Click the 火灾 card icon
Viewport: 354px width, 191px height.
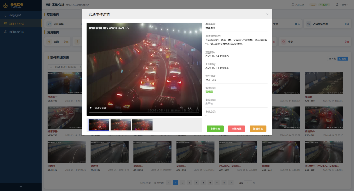283,42
